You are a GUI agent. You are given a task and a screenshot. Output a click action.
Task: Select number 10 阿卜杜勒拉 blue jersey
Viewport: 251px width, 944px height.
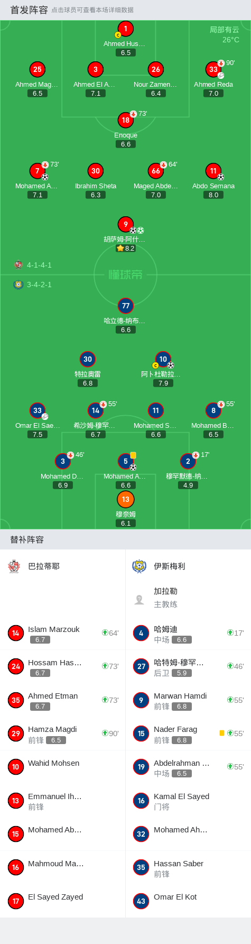point(163,359)
